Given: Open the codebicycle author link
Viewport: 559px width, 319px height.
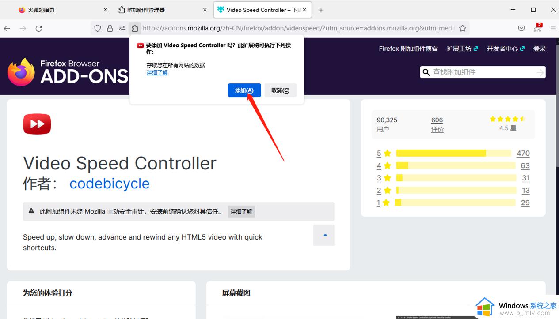Looking at the screenshot, I should click(x=110, y=184).
